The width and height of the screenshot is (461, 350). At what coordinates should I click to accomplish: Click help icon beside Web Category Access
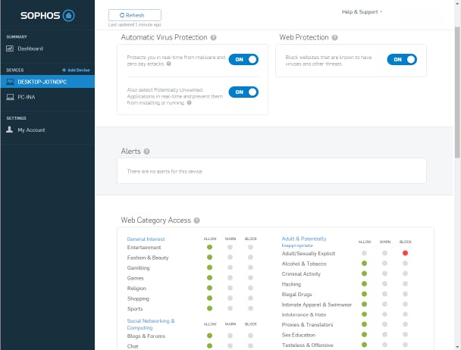pos(196,220)
